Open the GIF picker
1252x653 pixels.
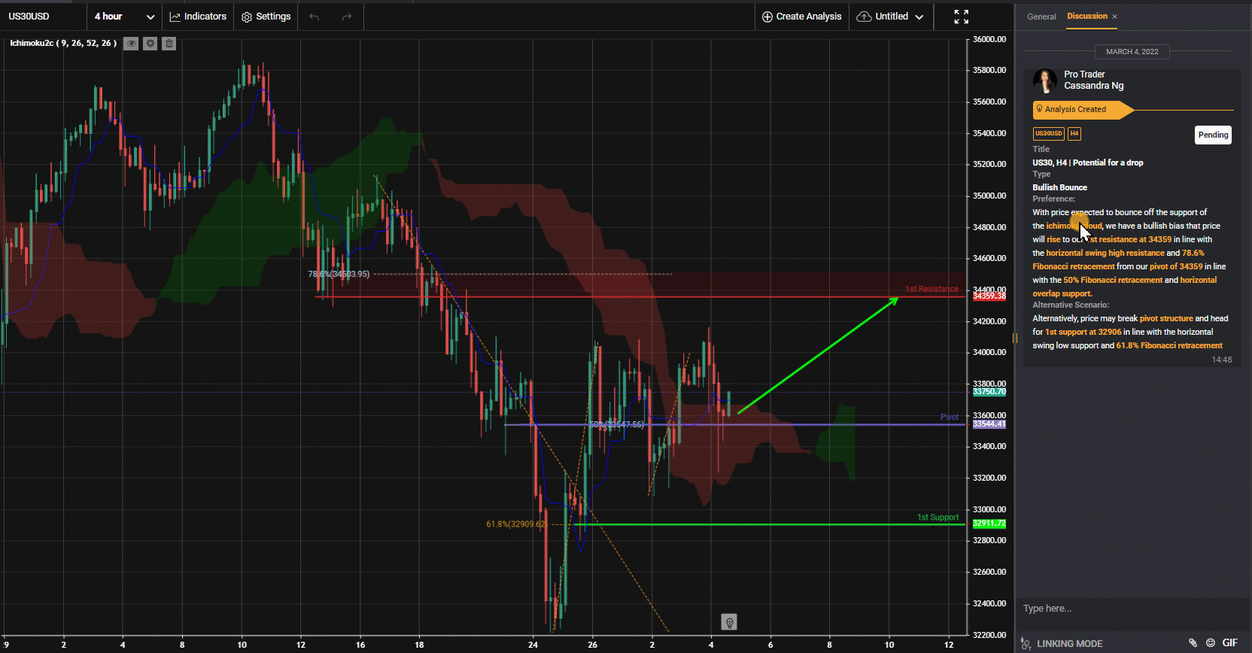1230,643
